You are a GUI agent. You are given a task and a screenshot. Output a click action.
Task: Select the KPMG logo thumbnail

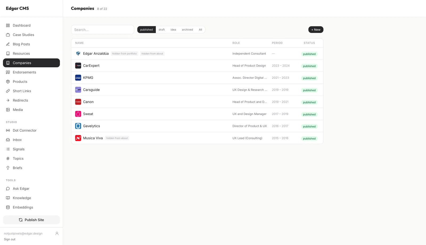pos(78,78)
